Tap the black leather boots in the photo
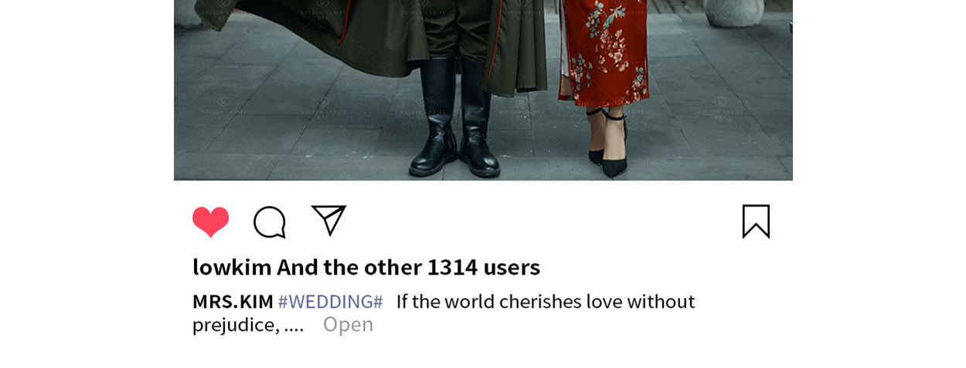Image resolution: width=966 pixels, height=368 pixels. coord(454,116)
